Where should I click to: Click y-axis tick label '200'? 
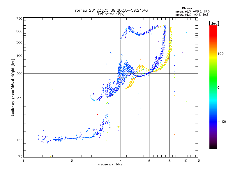coord(19,98)
